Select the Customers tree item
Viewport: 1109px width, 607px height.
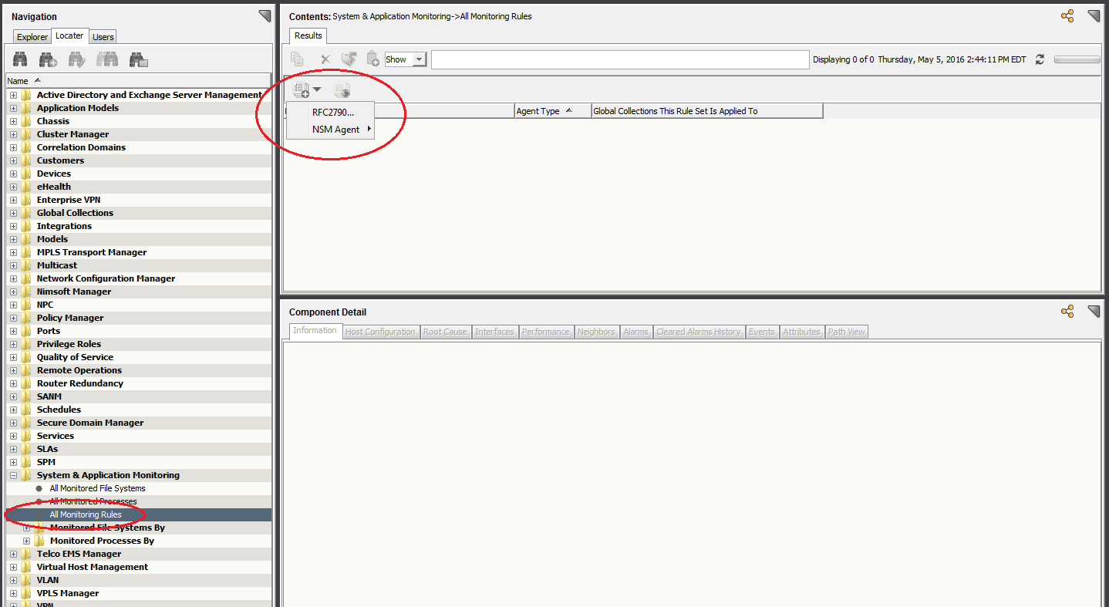pos(60,160)
